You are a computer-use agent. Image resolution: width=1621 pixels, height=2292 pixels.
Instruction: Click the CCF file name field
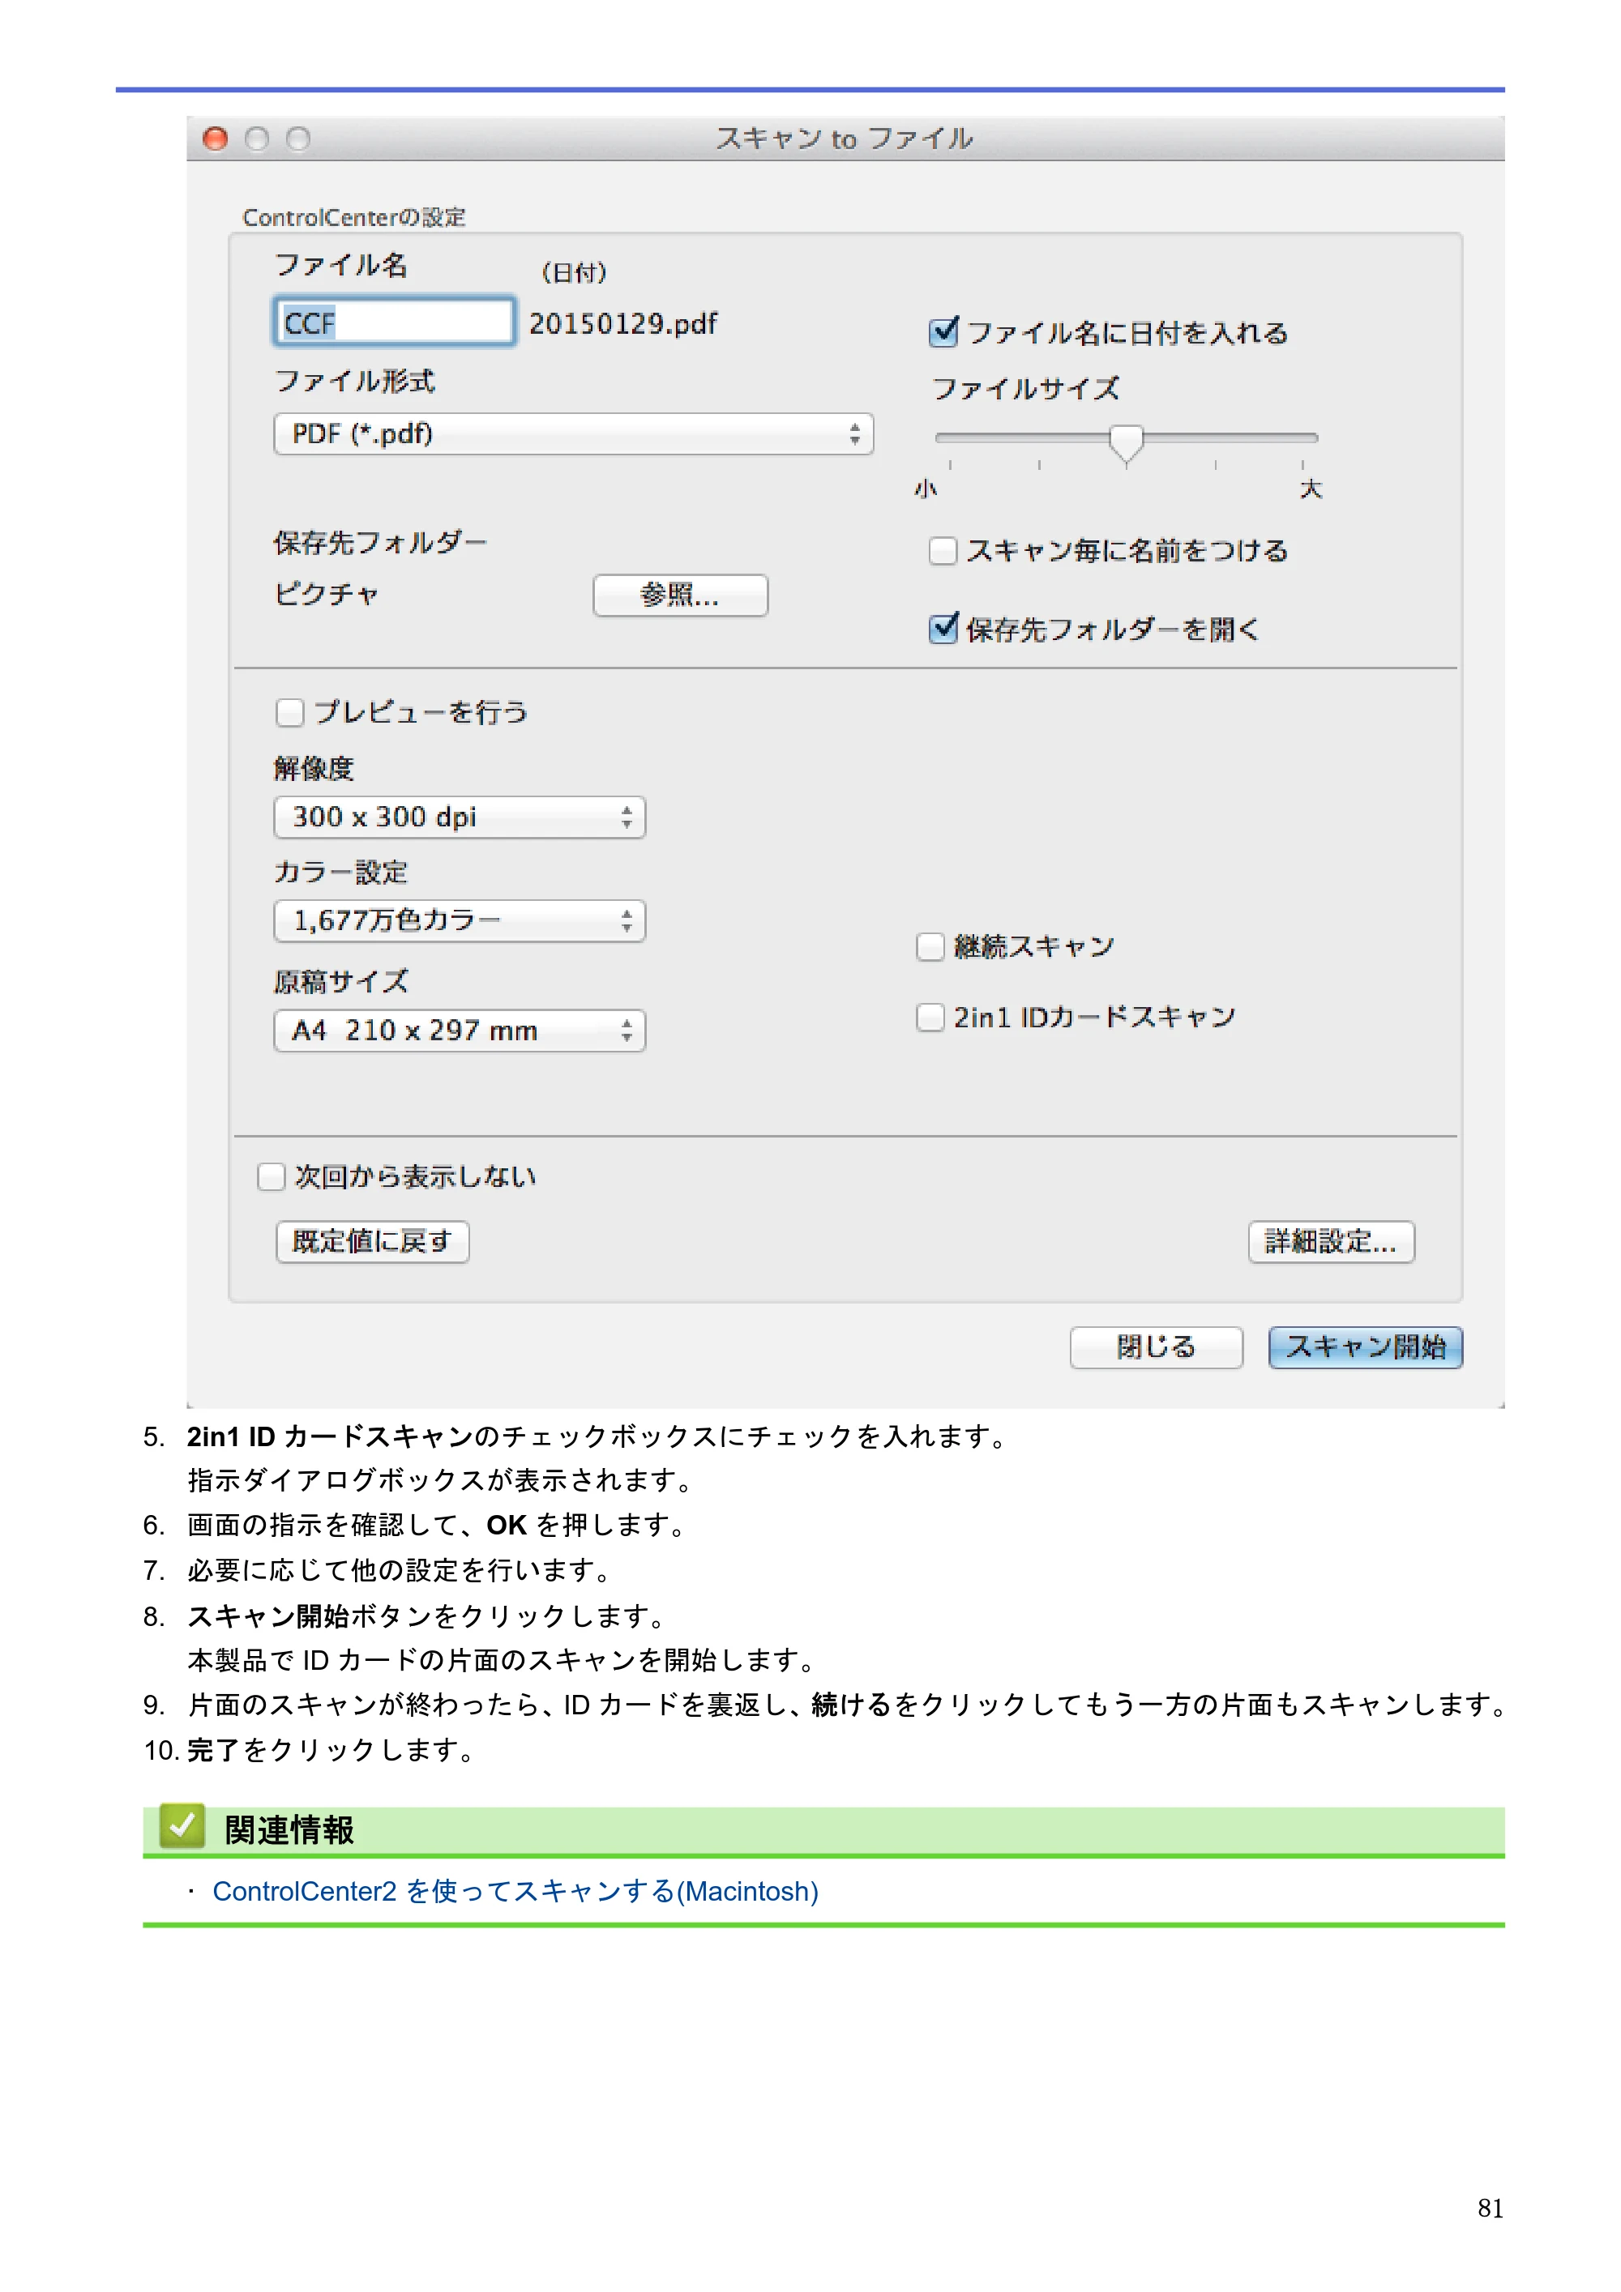394,322
